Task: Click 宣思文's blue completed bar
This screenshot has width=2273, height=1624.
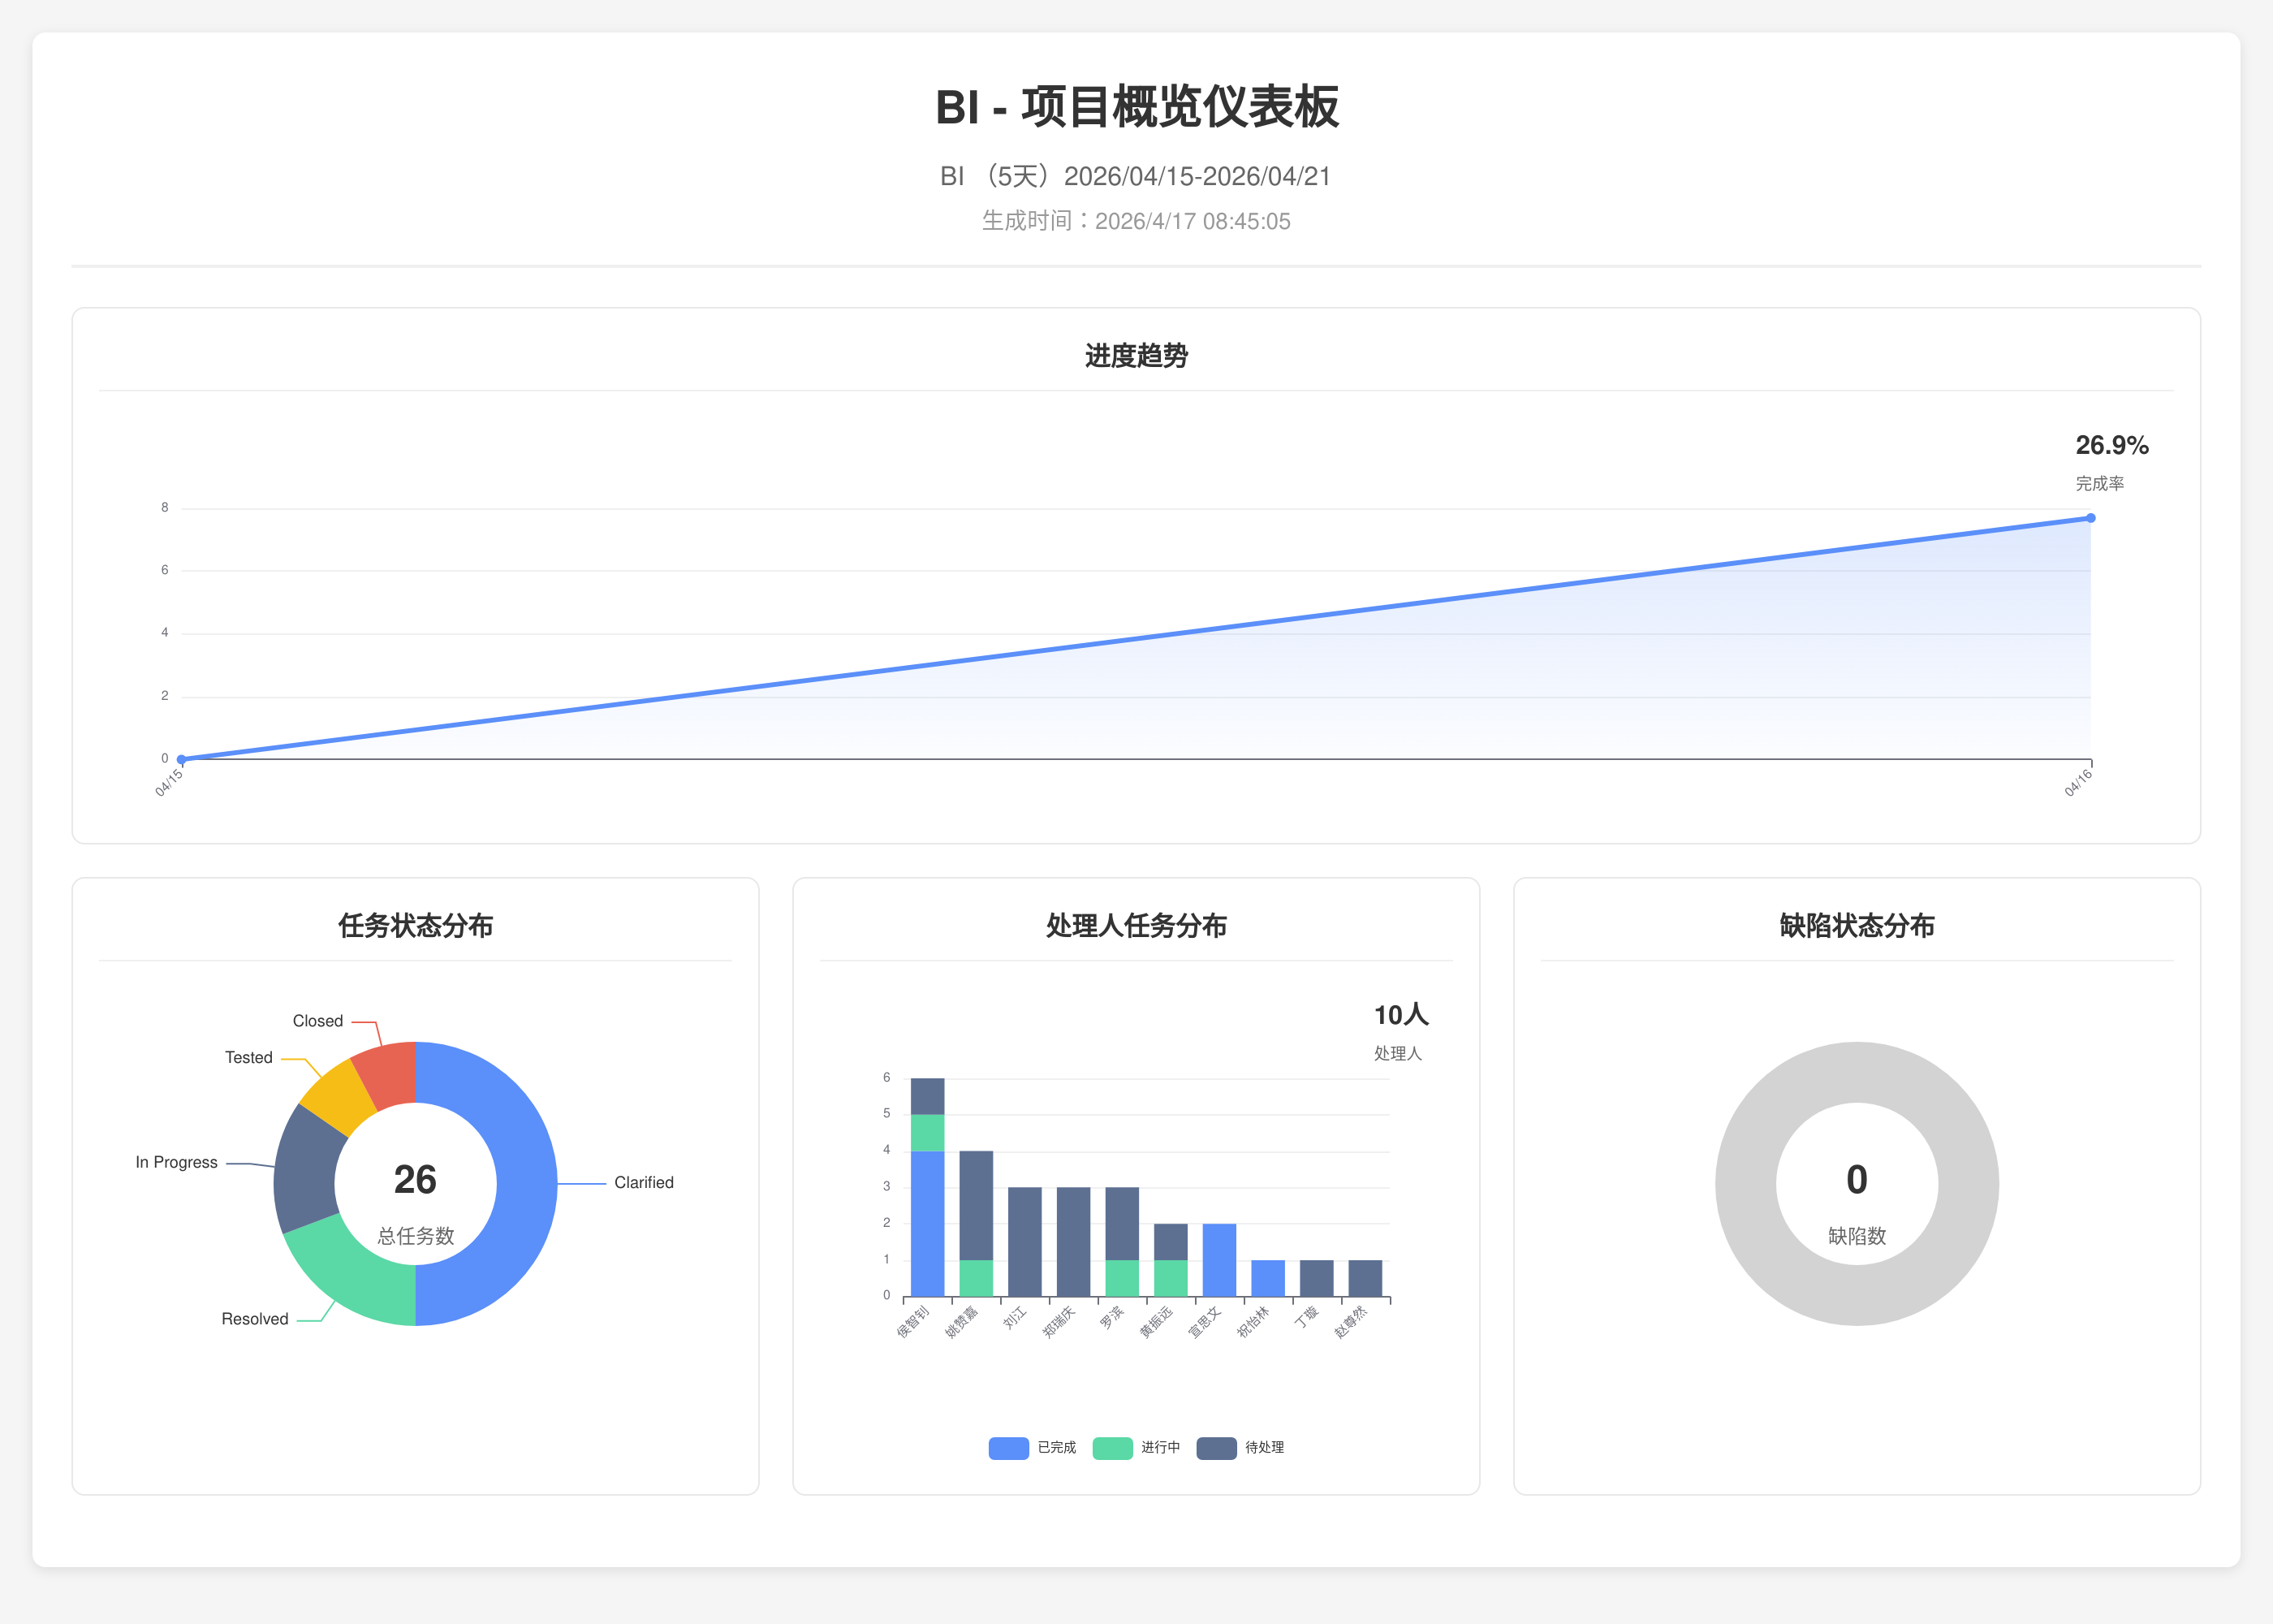Action: 1218,1260
